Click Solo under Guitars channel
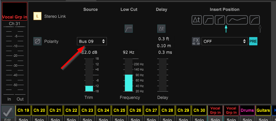Viewport: 276px width, 121px height. point(263,119)
